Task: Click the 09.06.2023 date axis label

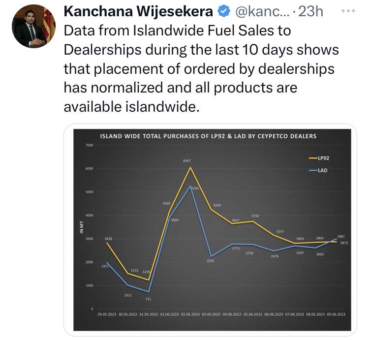Action: (x=336, y=314)
